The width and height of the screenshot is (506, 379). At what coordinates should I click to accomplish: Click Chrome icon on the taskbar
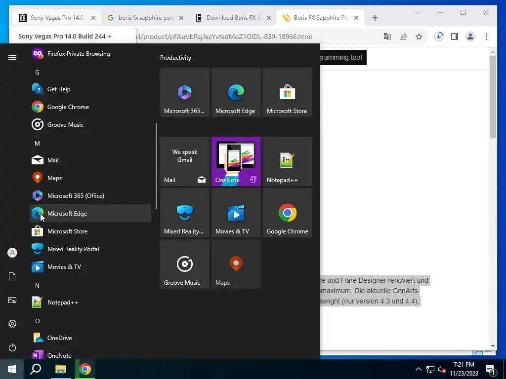pos(85,369)
